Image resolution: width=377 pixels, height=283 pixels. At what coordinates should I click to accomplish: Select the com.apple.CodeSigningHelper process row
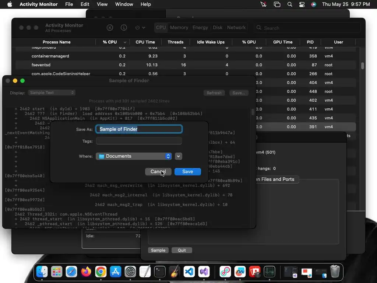[186, 73]
